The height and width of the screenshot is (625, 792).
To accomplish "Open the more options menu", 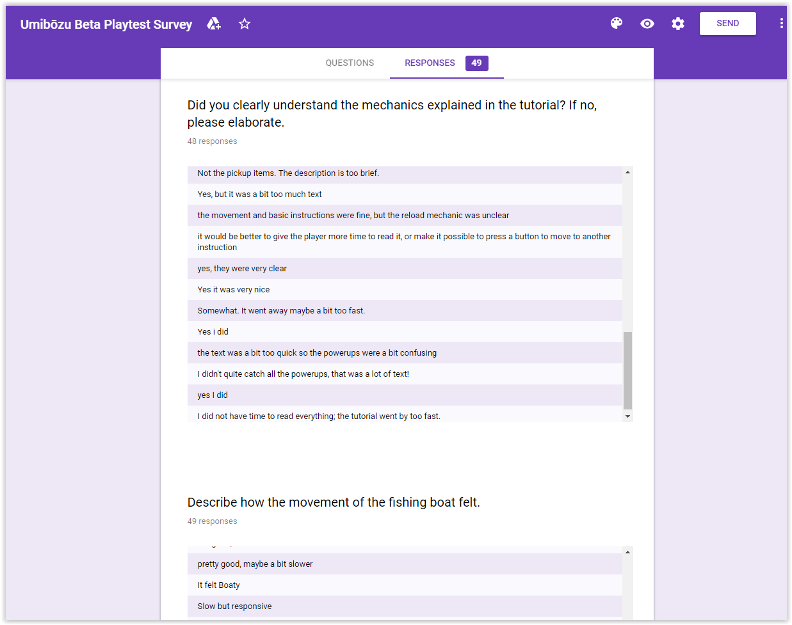I will click(x=781, y=24).
